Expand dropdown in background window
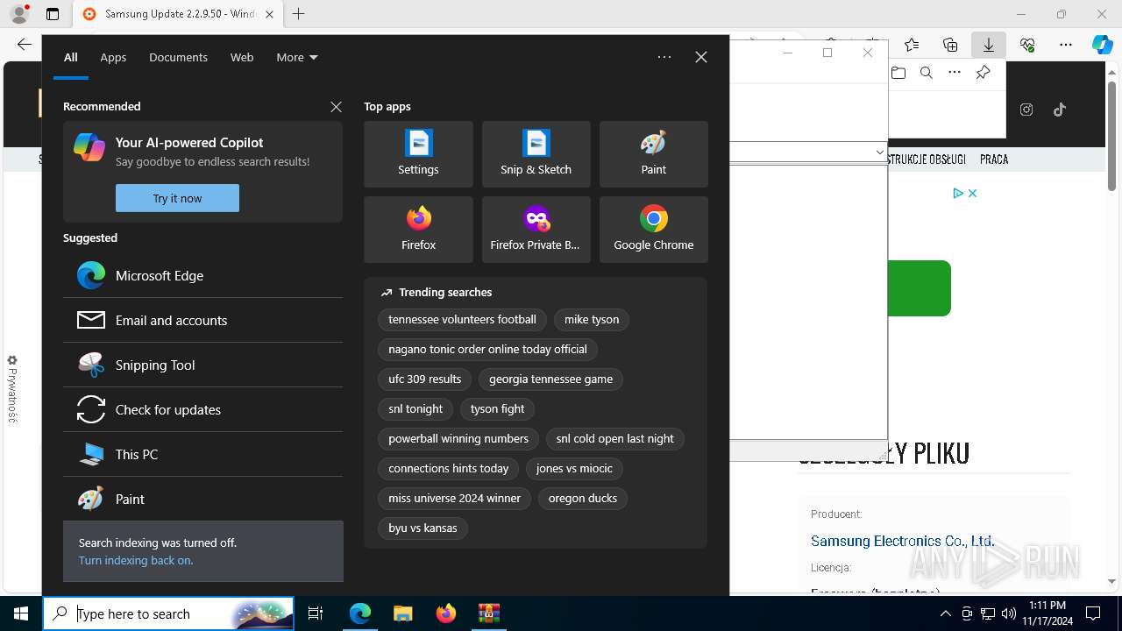The height and width of the screenshot is (631, 1122). coord(879,152)
